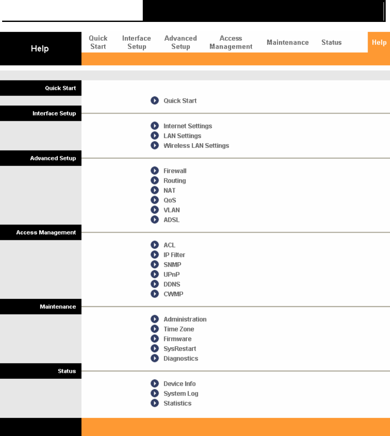This screenshot has width=390, height=436.
Task: Open the Advanced Setup tab
Action: click(181, 42)
